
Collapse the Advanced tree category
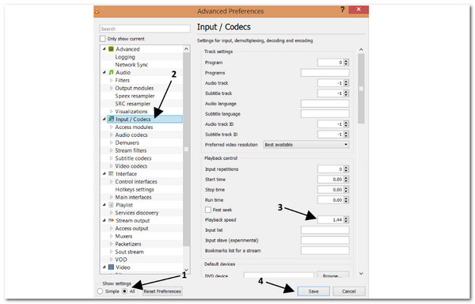click(104, 49)
